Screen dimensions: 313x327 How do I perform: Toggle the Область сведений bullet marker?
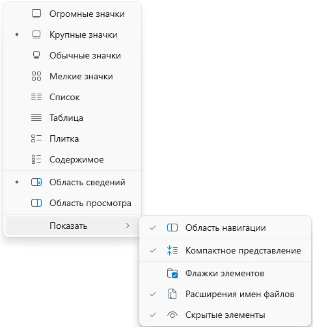17,182
